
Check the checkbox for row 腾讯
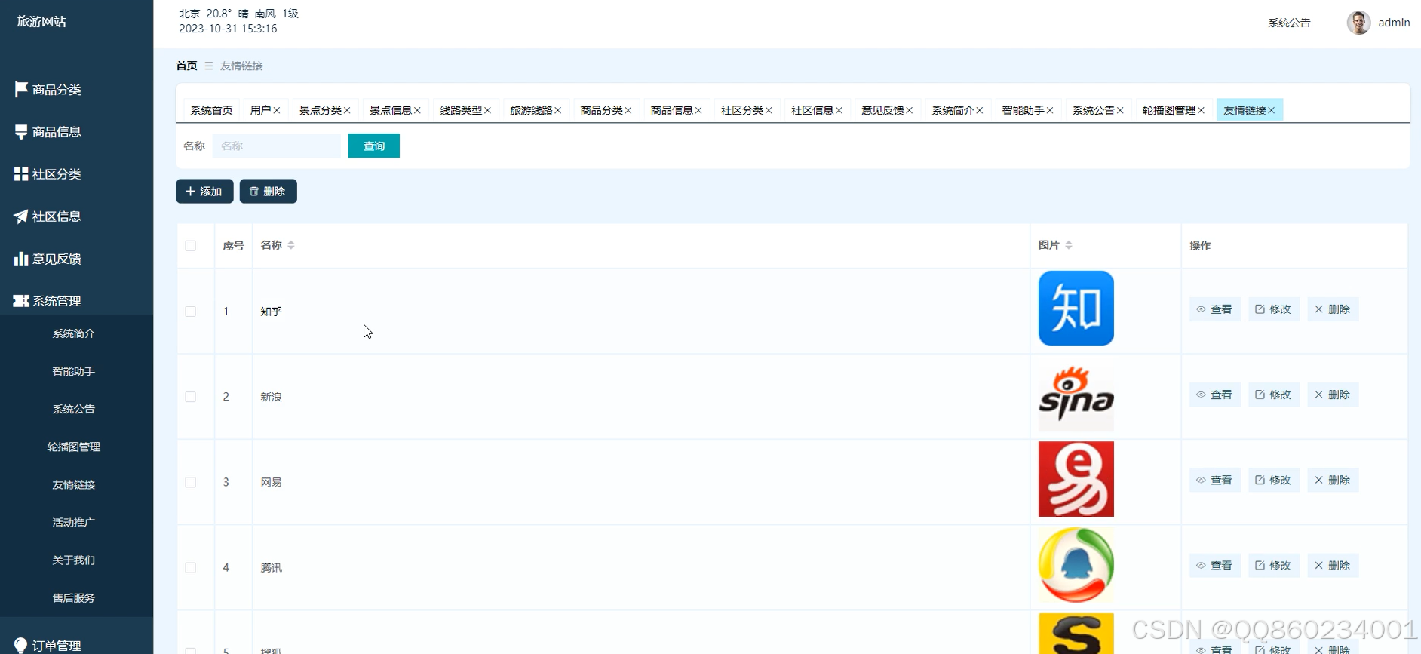coord(191,567)
